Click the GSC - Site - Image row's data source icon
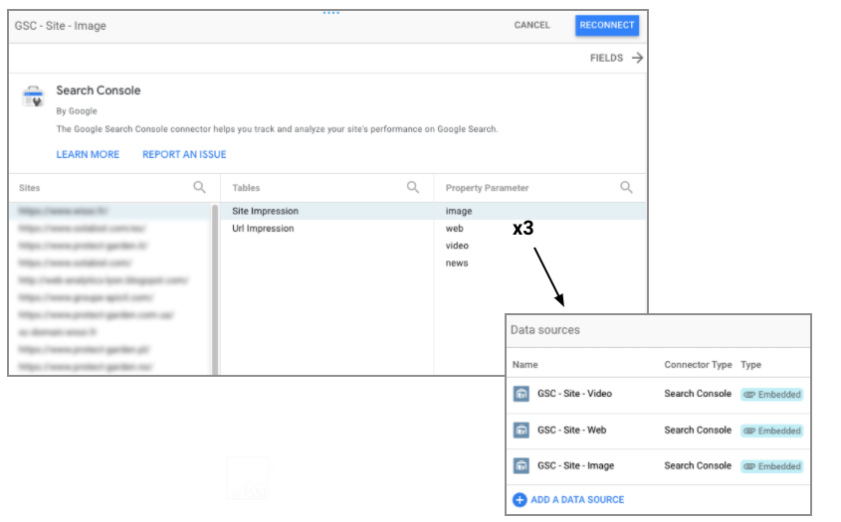This screenshot has width=841, height=522. click(x=521, y=465)
